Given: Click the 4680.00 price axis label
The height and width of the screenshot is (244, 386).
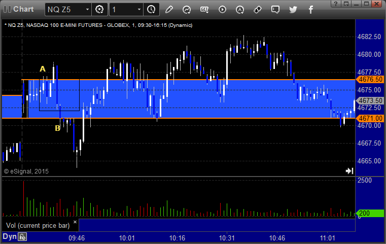Looking at the screenshot, I should [x=369, y=54].
